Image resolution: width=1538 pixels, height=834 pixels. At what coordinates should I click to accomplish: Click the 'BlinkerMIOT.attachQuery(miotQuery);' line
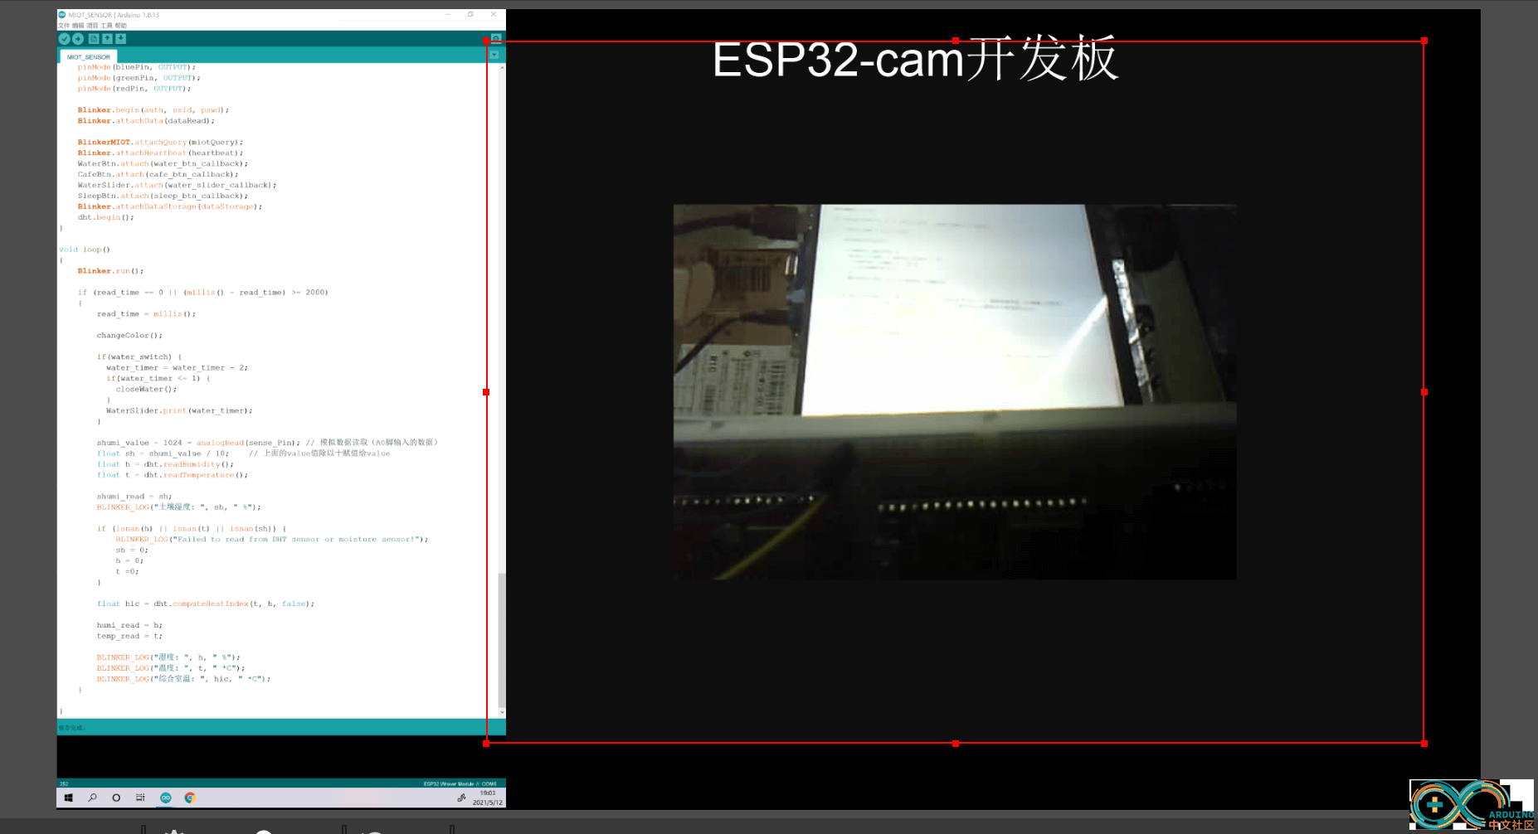point(160,143)
